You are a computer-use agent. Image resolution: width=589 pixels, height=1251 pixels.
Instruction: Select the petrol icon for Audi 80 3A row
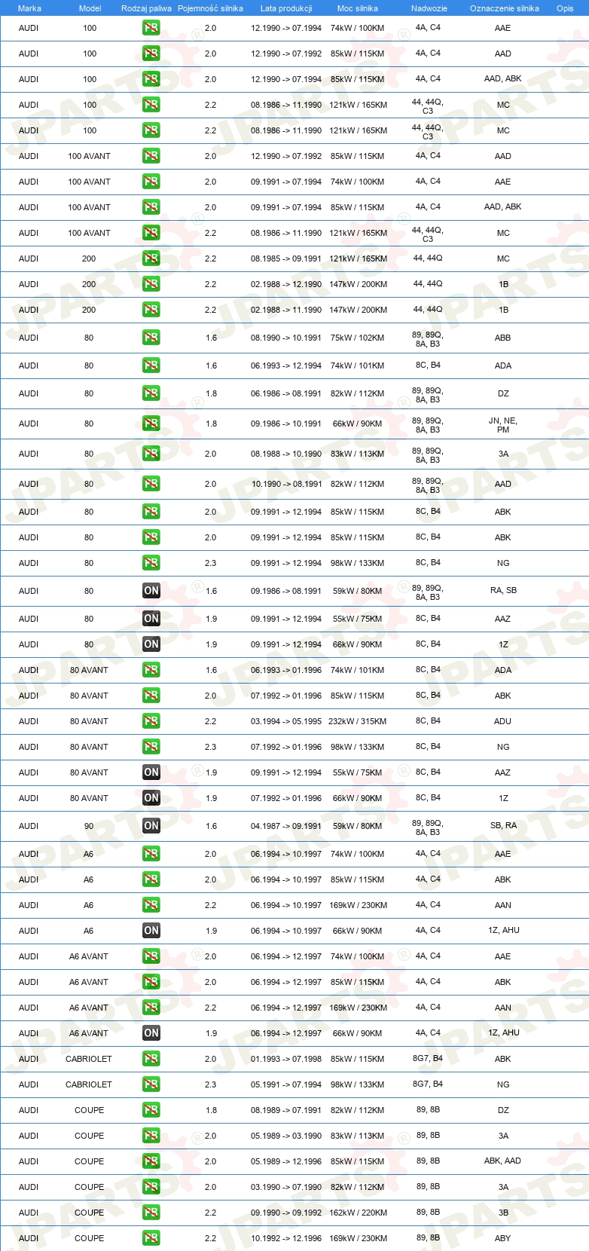151,454
